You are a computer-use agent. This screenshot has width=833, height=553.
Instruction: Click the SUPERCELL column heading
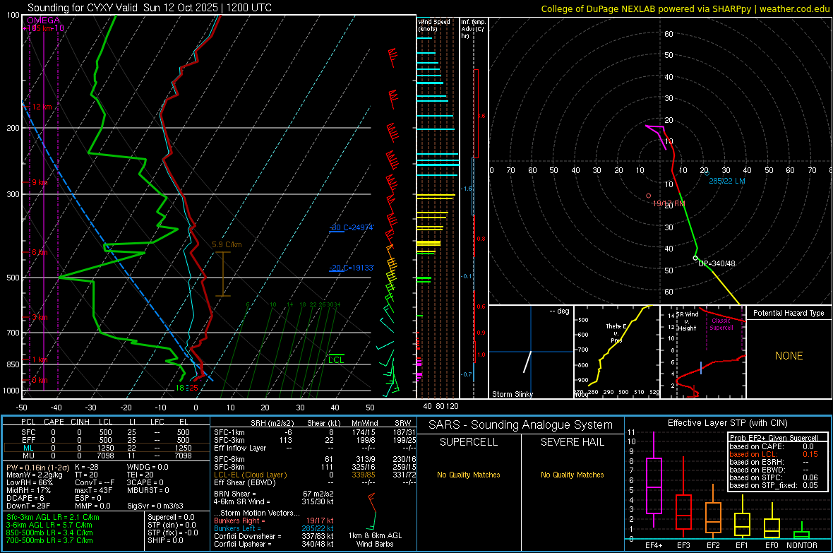click(x=469, y=442)
